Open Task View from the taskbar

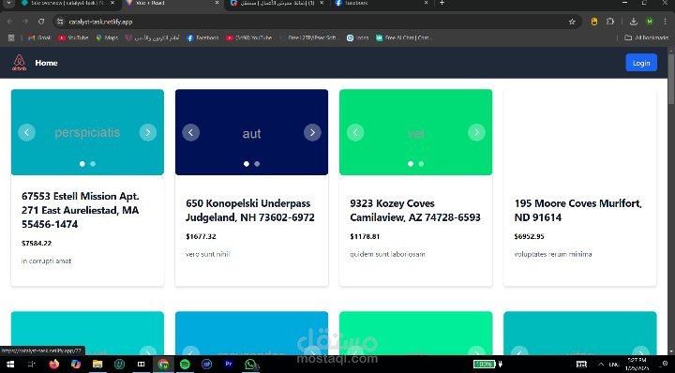coord(32,364)
